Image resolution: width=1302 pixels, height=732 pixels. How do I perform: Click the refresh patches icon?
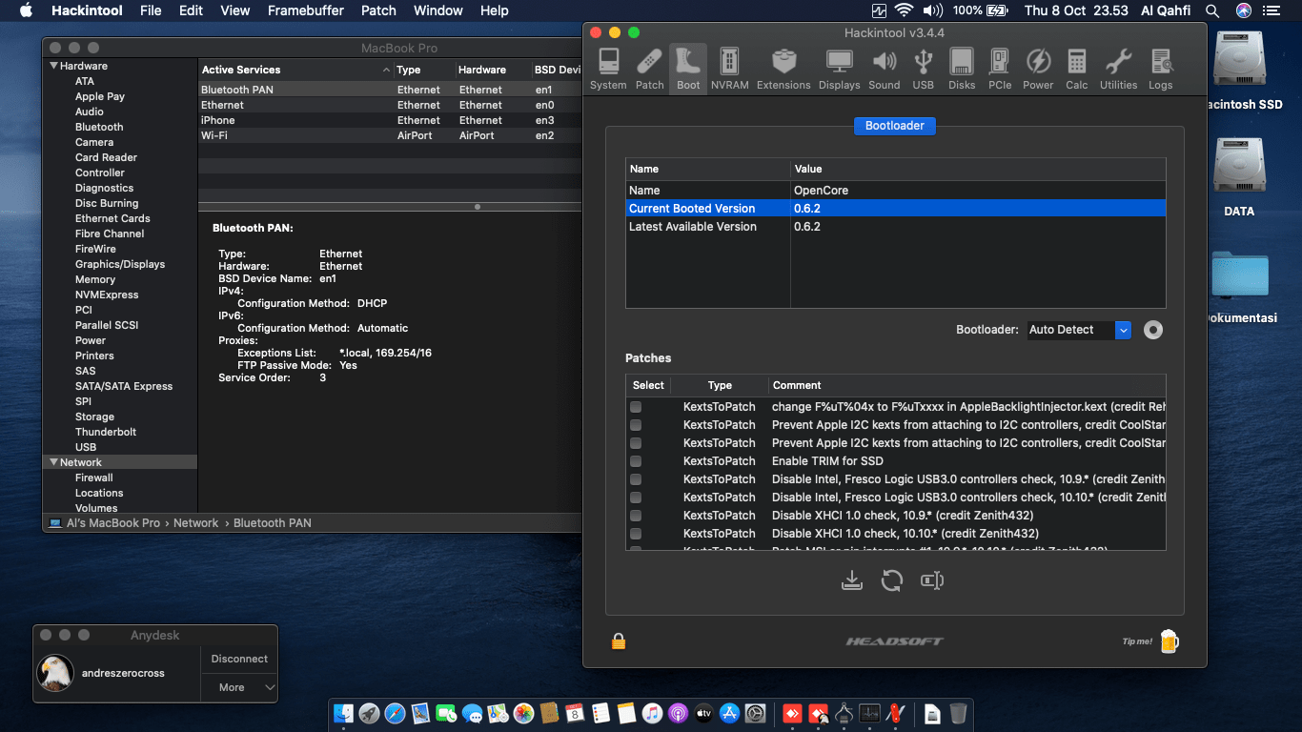click(892, 580)
